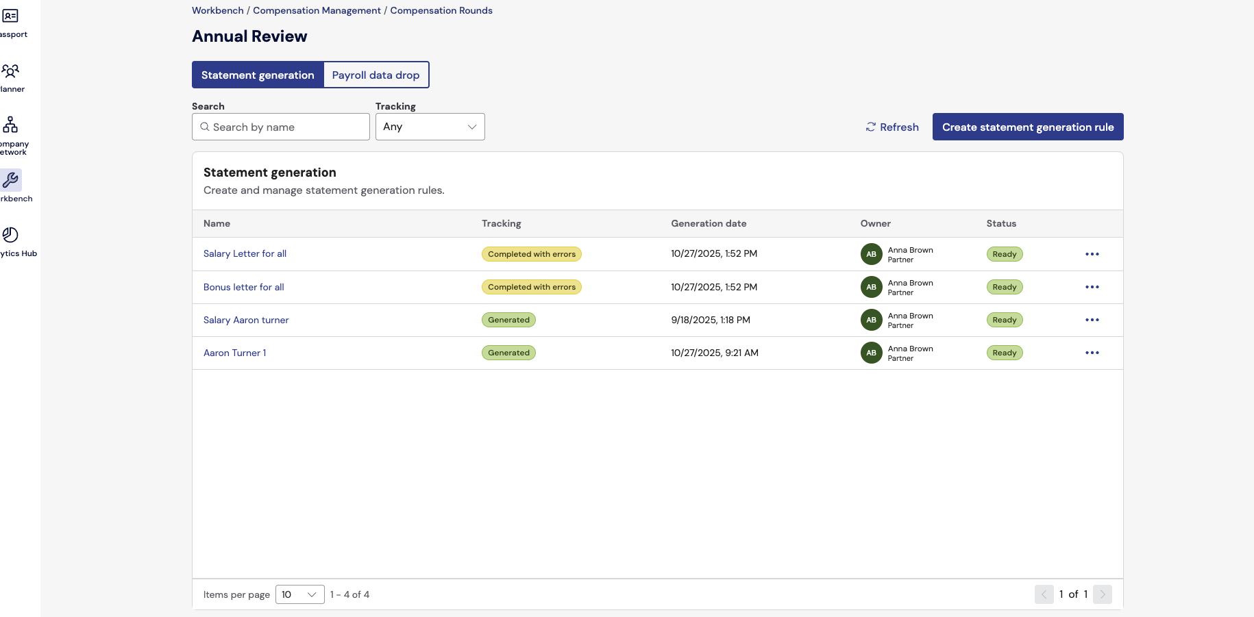1254x617 pixels.
Task: Click Create statement generation rule button
Action: pos(1027,127)
